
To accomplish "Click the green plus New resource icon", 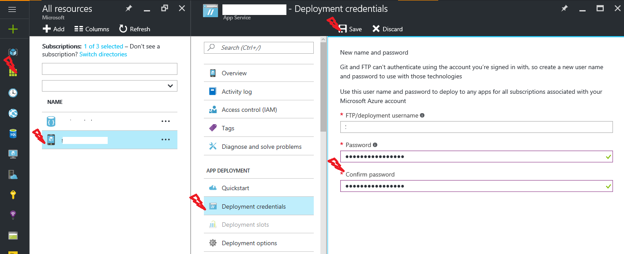I will 13,29.
